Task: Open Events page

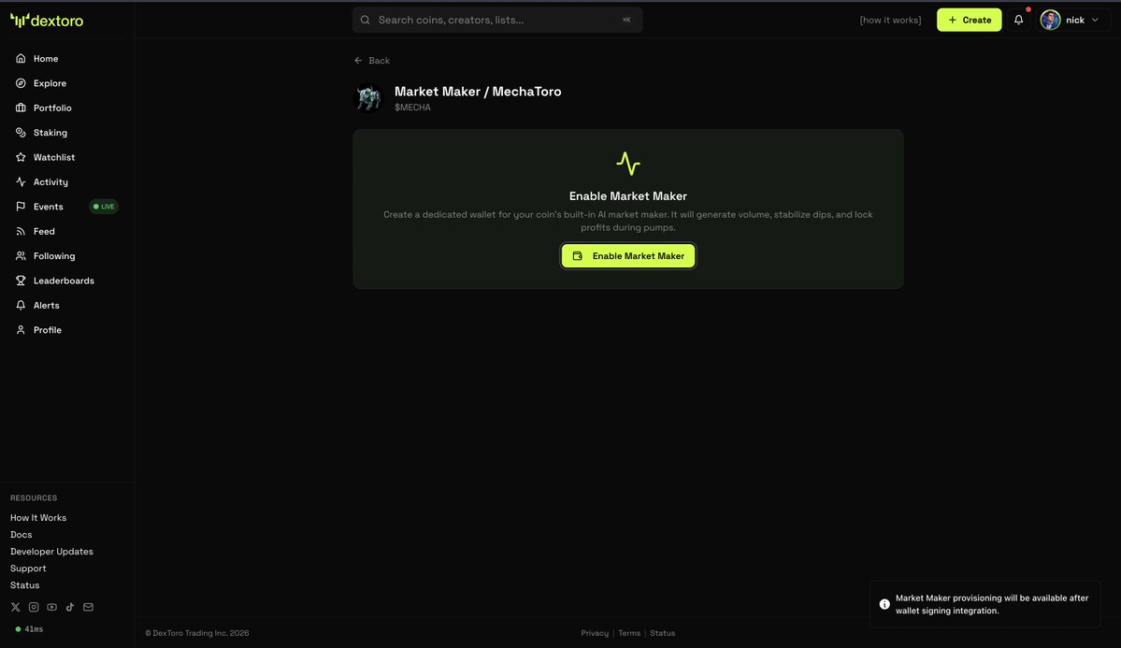Action: click(48, 207)
